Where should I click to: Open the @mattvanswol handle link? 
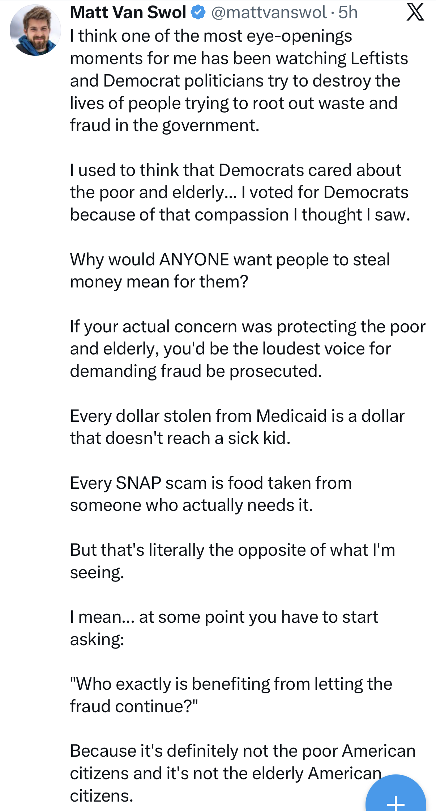[x=269, y=13]
